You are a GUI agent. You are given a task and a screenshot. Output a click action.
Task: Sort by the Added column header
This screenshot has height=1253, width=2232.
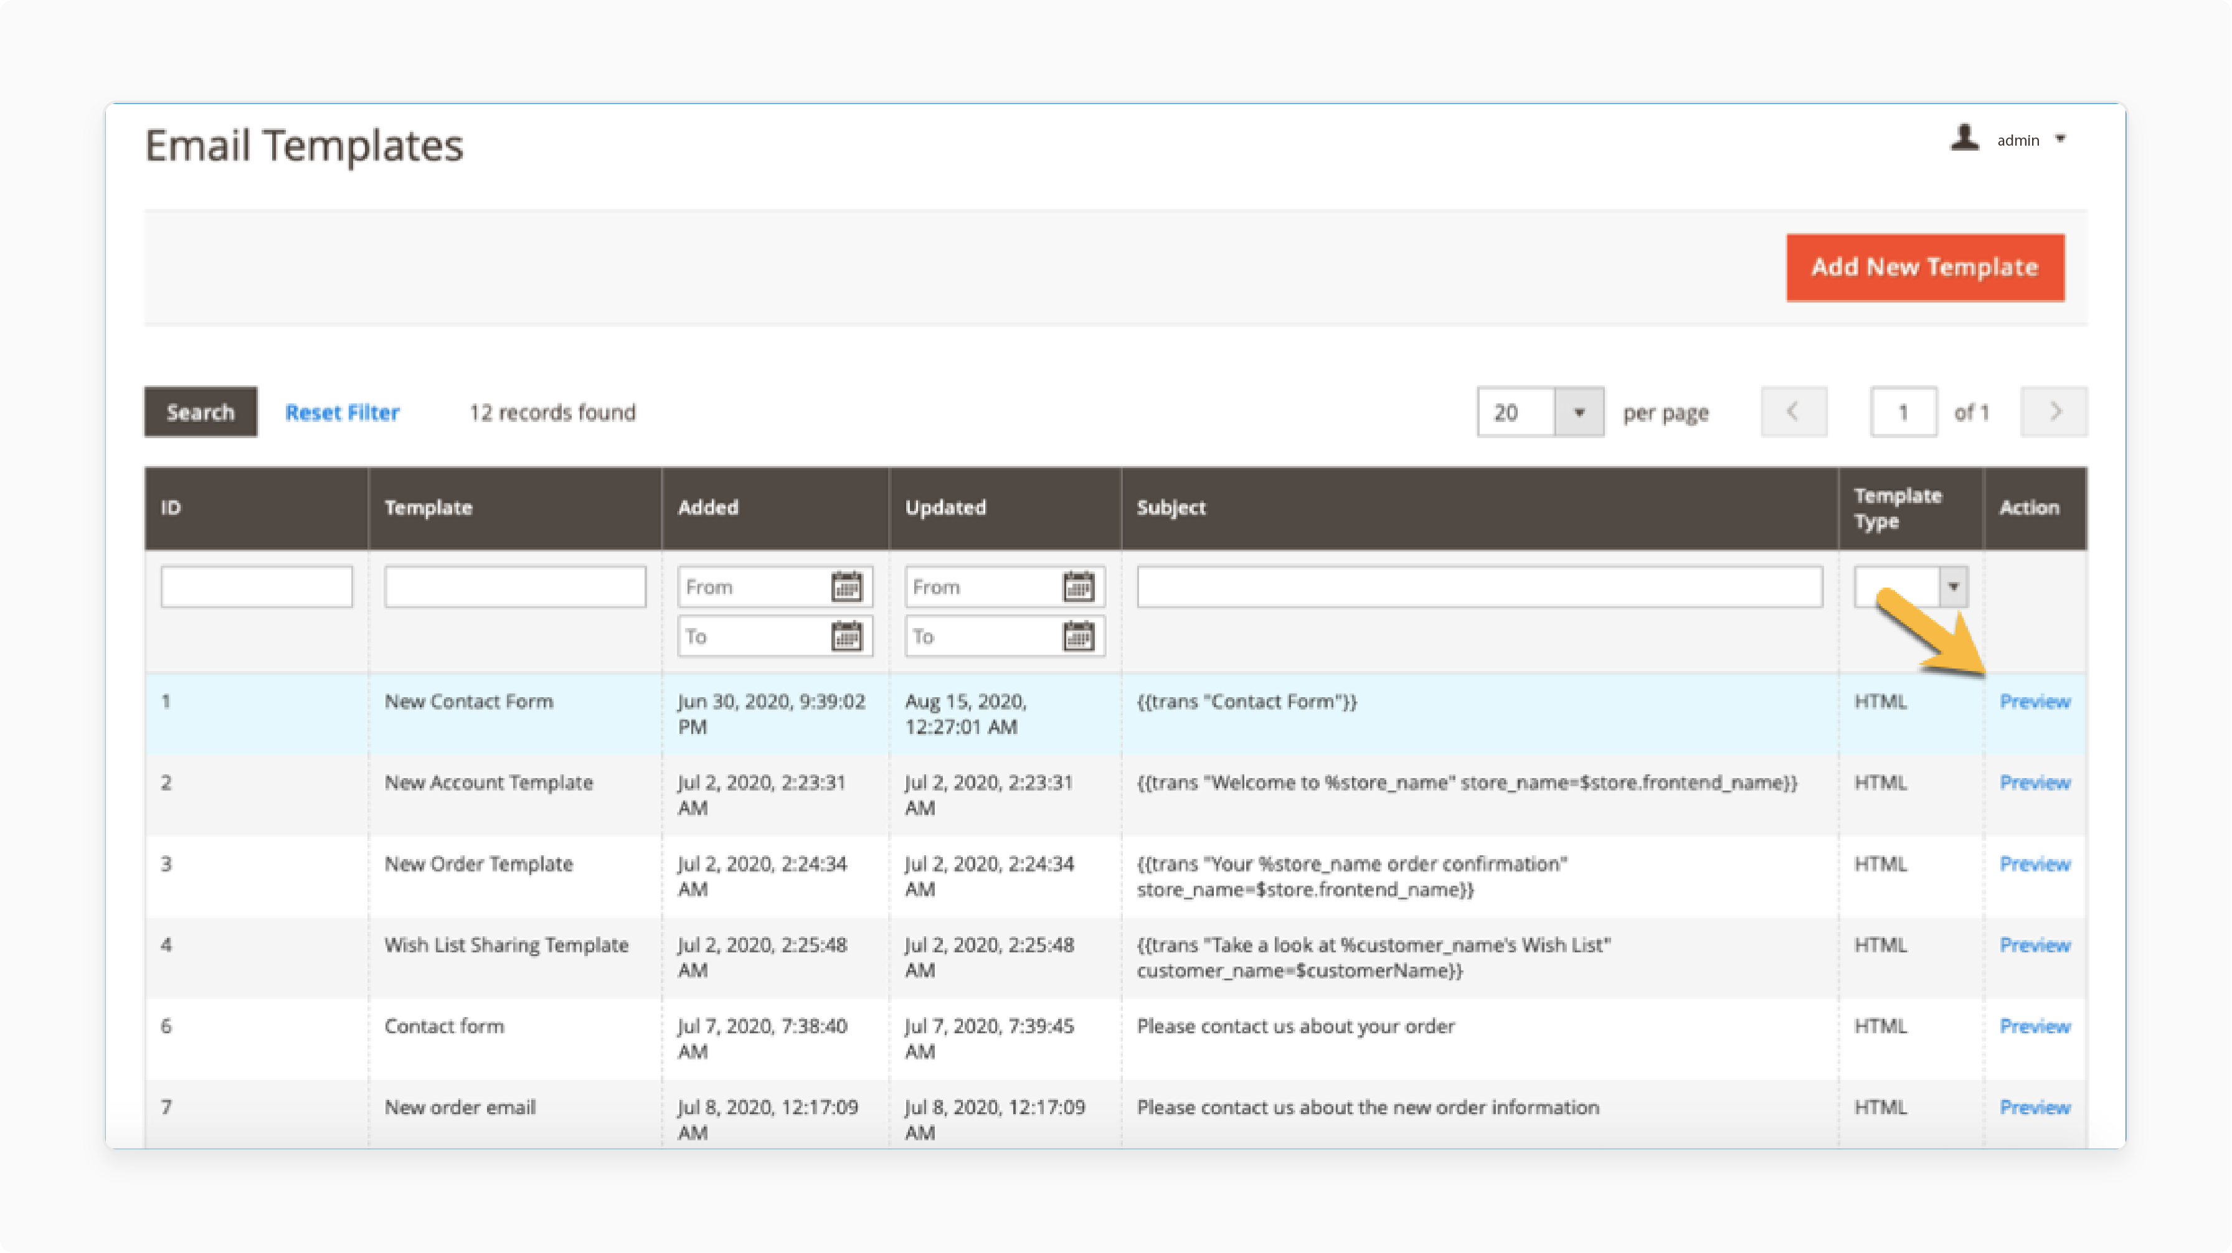click(x=775, y=509)
